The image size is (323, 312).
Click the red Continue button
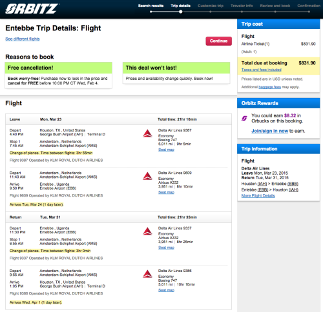tap(218, 41)
